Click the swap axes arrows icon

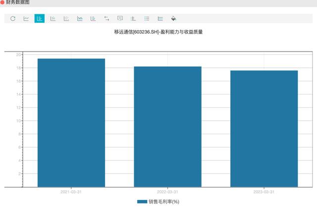(x=106, y=19)
